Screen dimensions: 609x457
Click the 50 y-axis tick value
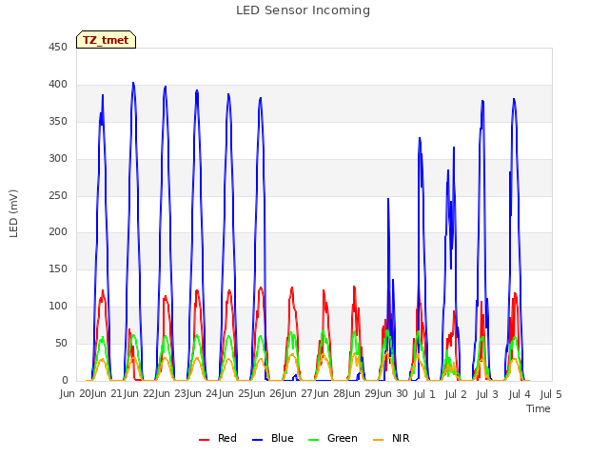pyautogui.click(x=61, y=344)
